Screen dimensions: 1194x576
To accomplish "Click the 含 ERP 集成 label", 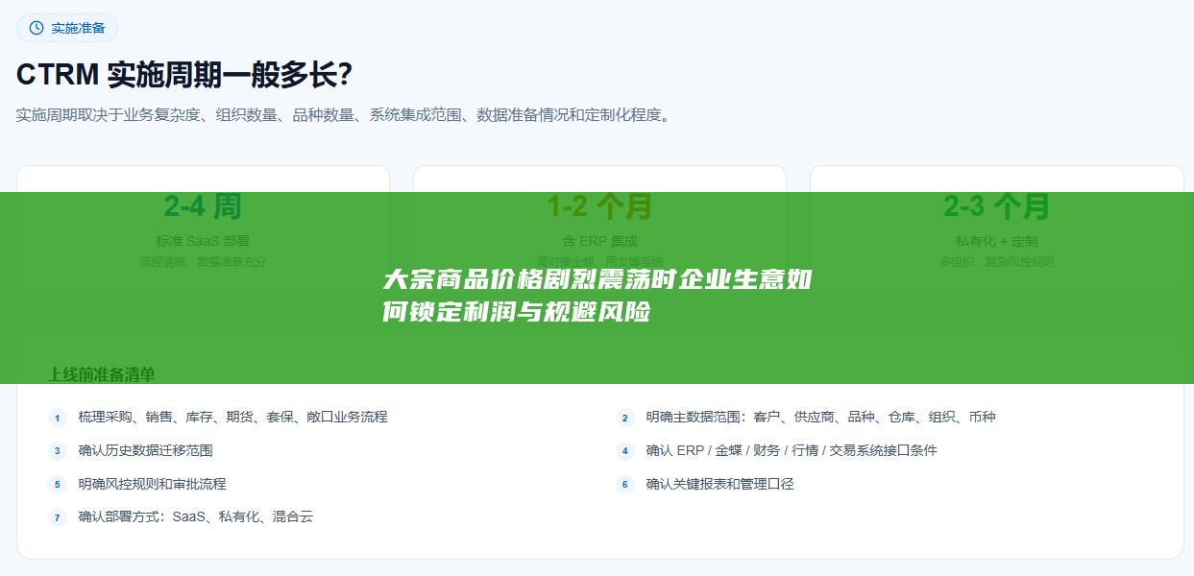I will pos(599,241).
